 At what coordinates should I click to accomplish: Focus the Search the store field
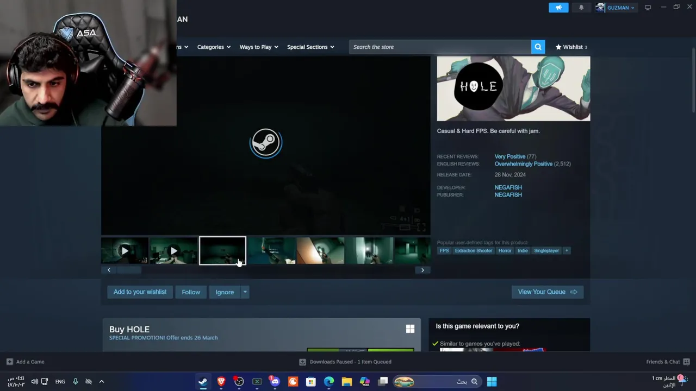point(440,47)
